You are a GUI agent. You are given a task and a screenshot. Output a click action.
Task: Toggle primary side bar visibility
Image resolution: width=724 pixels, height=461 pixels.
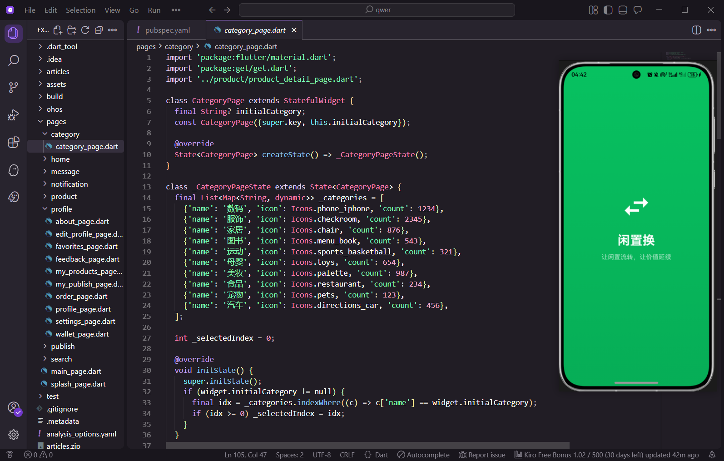click(608, 10)
